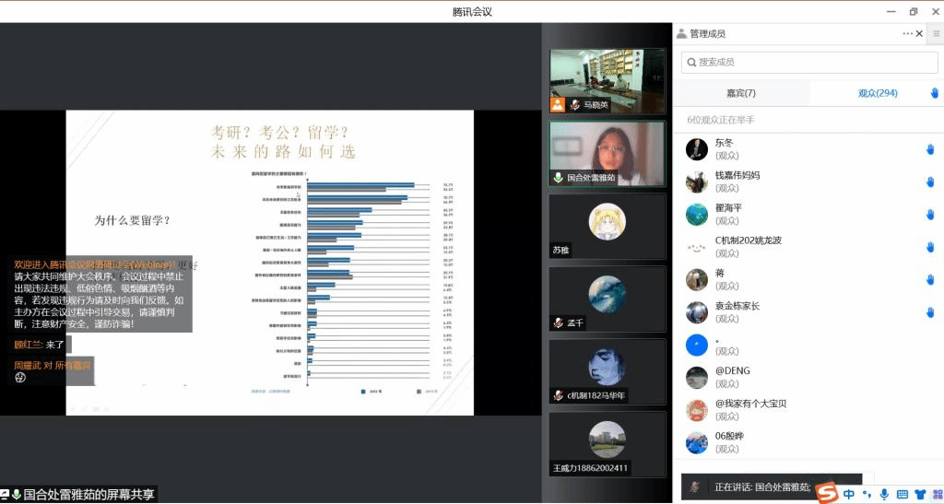Click the muted mic icon on 孟千's tile
Screen dimensions: 944x504
559,322
